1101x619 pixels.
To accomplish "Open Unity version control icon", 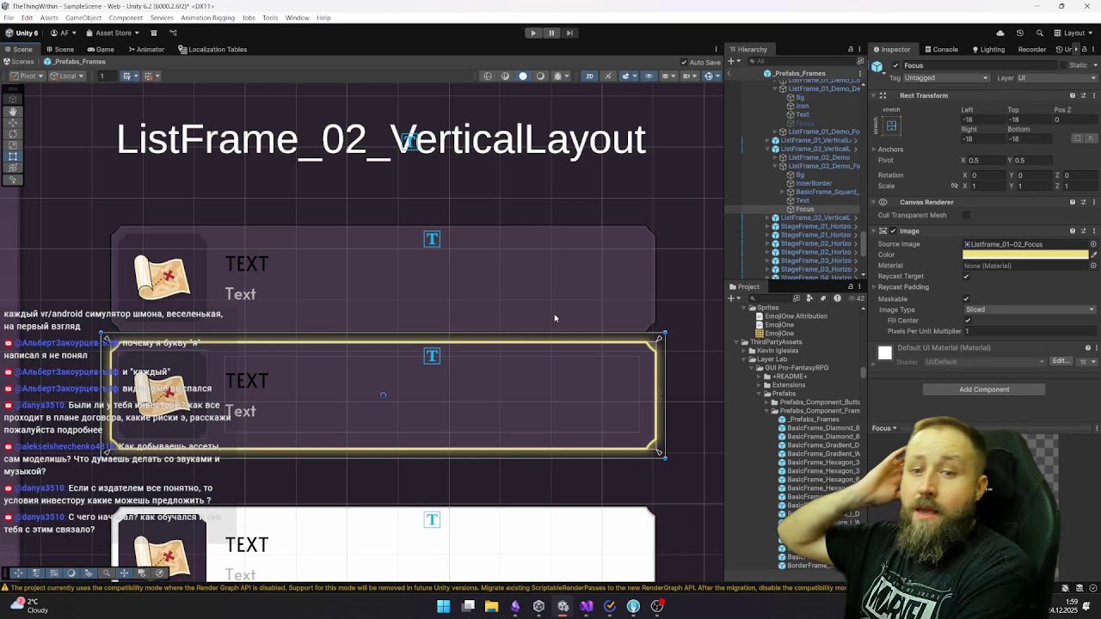I will point(173,33).
